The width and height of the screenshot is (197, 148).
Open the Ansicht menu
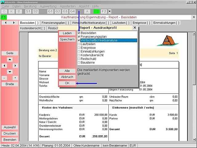click(84, 6)
